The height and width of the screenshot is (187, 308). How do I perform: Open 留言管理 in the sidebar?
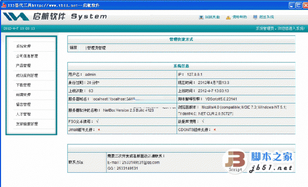coord(23,105)
